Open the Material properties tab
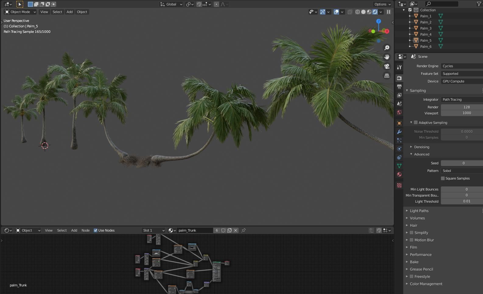 click(399, 174)
